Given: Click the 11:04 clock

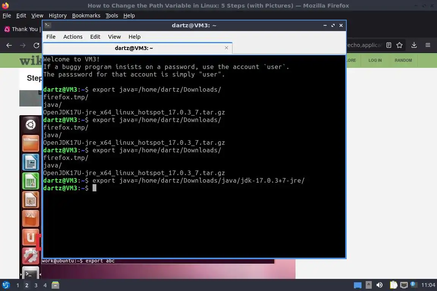Looking at the screenshot, I should (x=428, y=285).
